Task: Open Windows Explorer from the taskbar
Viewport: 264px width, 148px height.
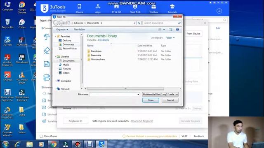Action: click(x=29, y=144)
